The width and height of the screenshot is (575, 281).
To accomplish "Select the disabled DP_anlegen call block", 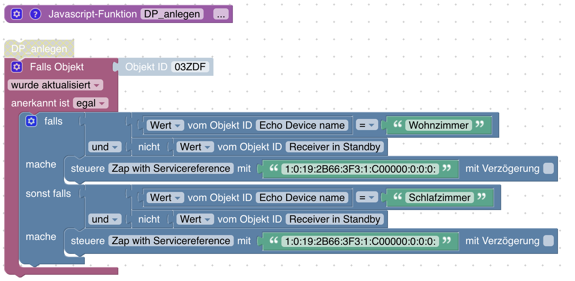I will 39,49.
